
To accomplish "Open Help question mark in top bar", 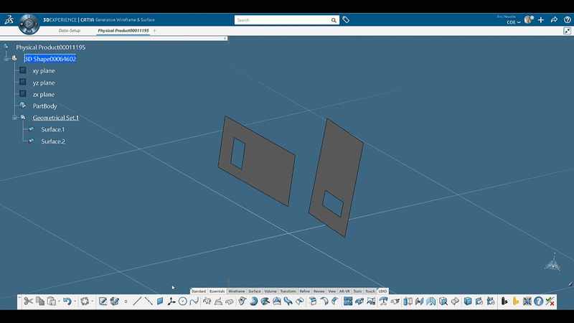I will pos(568,20).
